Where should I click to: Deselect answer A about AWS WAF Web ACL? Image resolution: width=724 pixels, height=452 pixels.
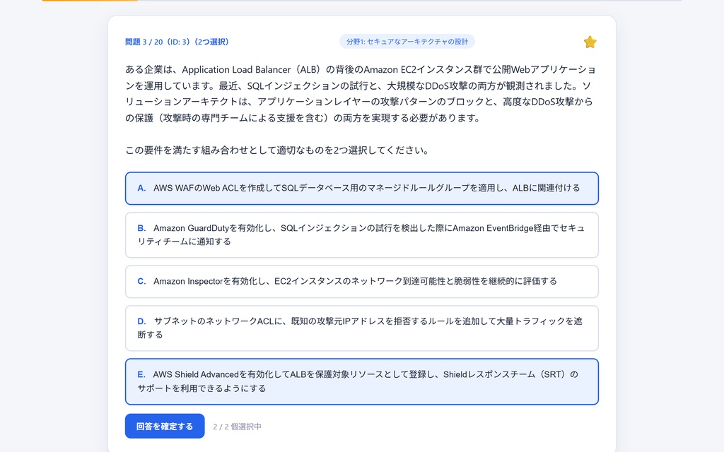pyautogui.click(x=361, y=188)
